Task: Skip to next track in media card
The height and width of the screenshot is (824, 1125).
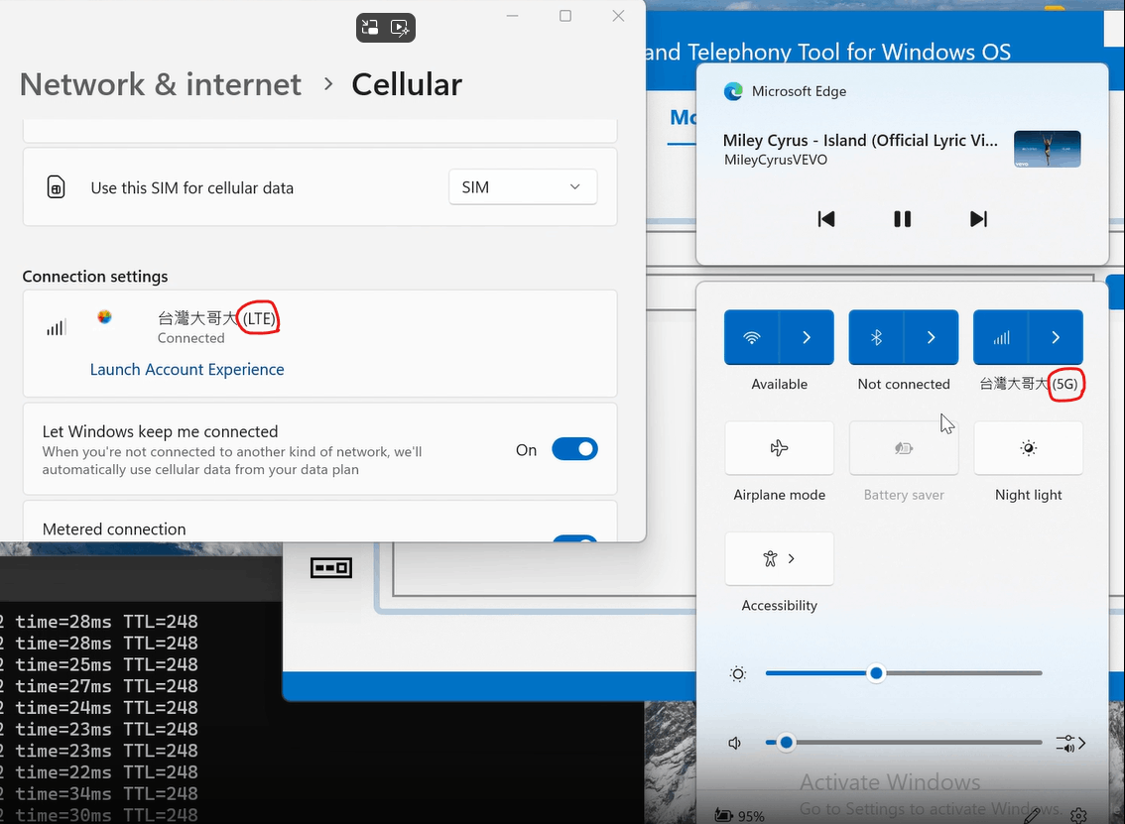Action: (978, 219)
